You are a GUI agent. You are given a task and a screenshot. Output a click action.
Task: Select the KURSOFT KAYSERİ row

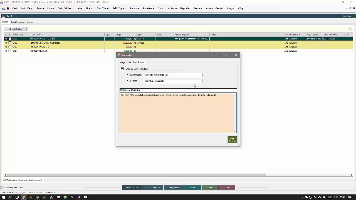click(x=178, y=51)
